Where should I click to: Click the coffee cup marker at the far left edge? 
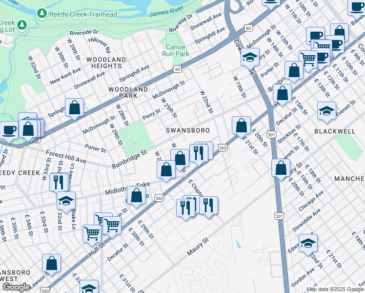tap(9, 131)
